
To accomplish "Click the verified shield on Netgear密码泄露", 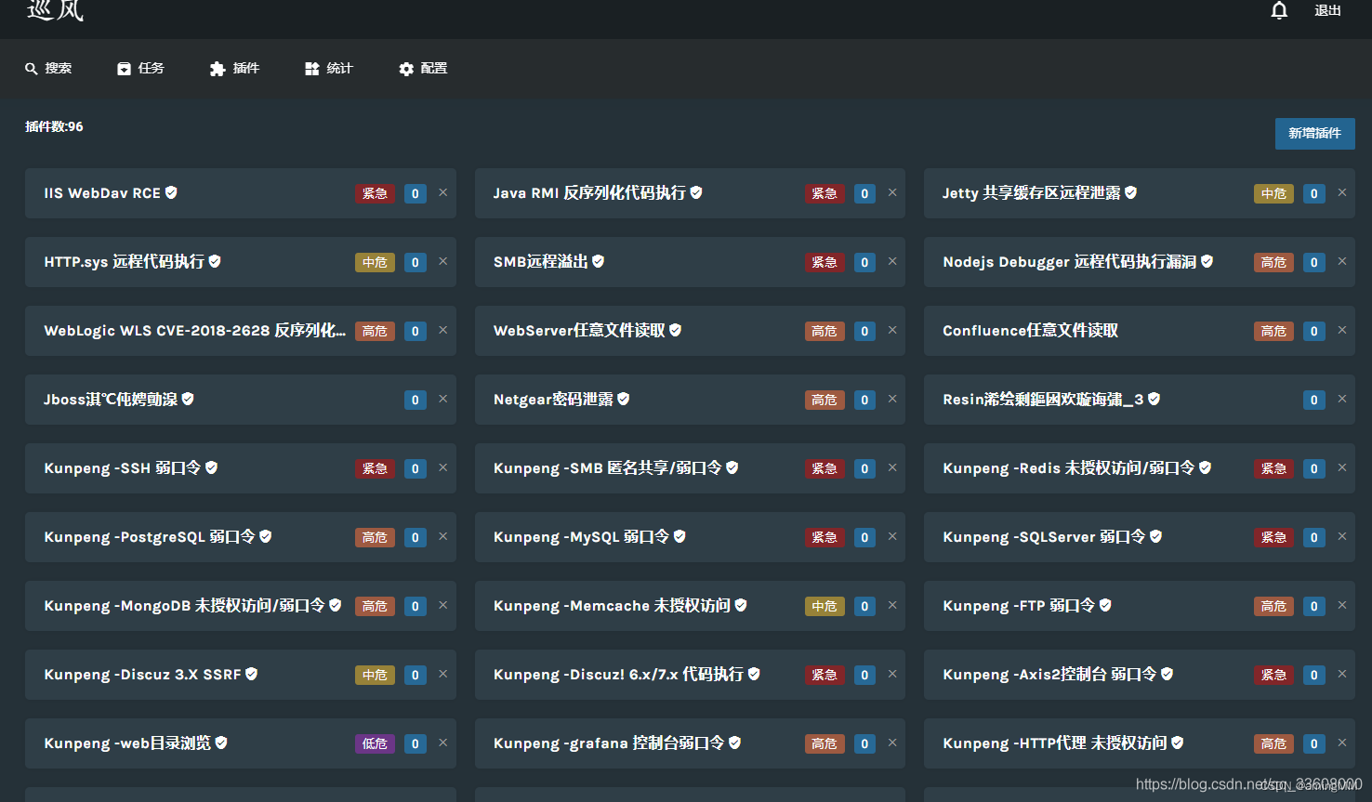I will [623, 399].
